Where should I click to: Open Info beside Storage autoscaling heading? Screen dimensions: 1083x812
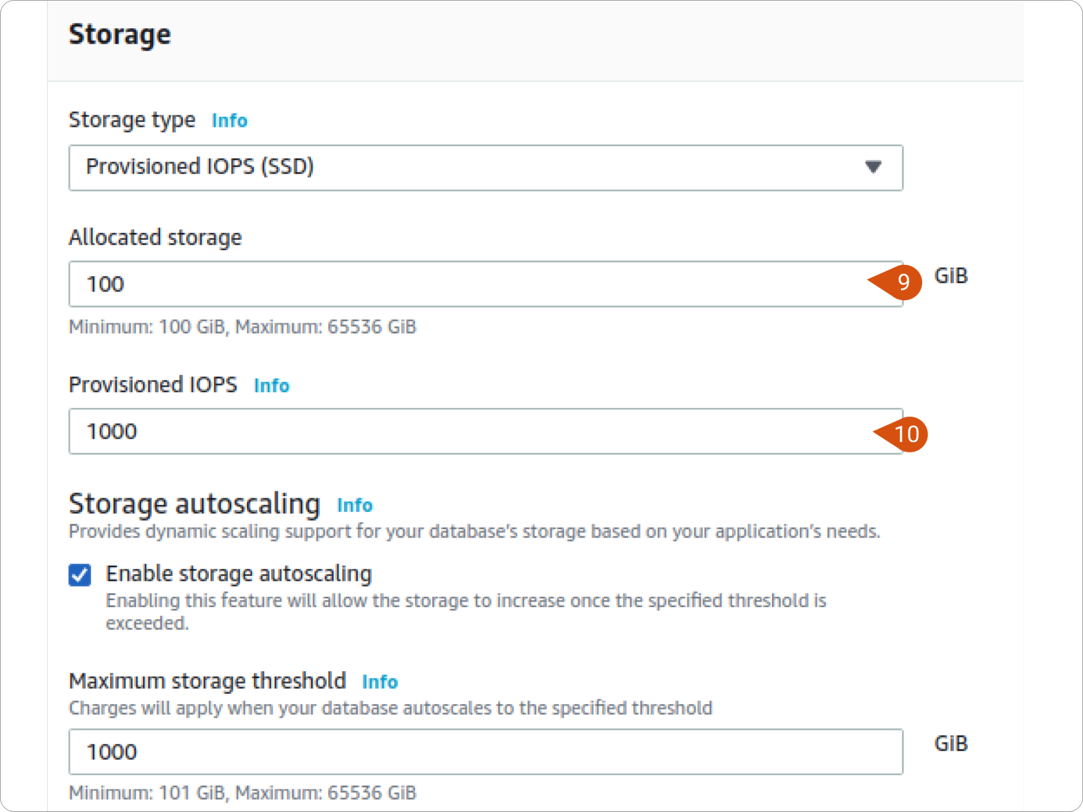(354, 505)
